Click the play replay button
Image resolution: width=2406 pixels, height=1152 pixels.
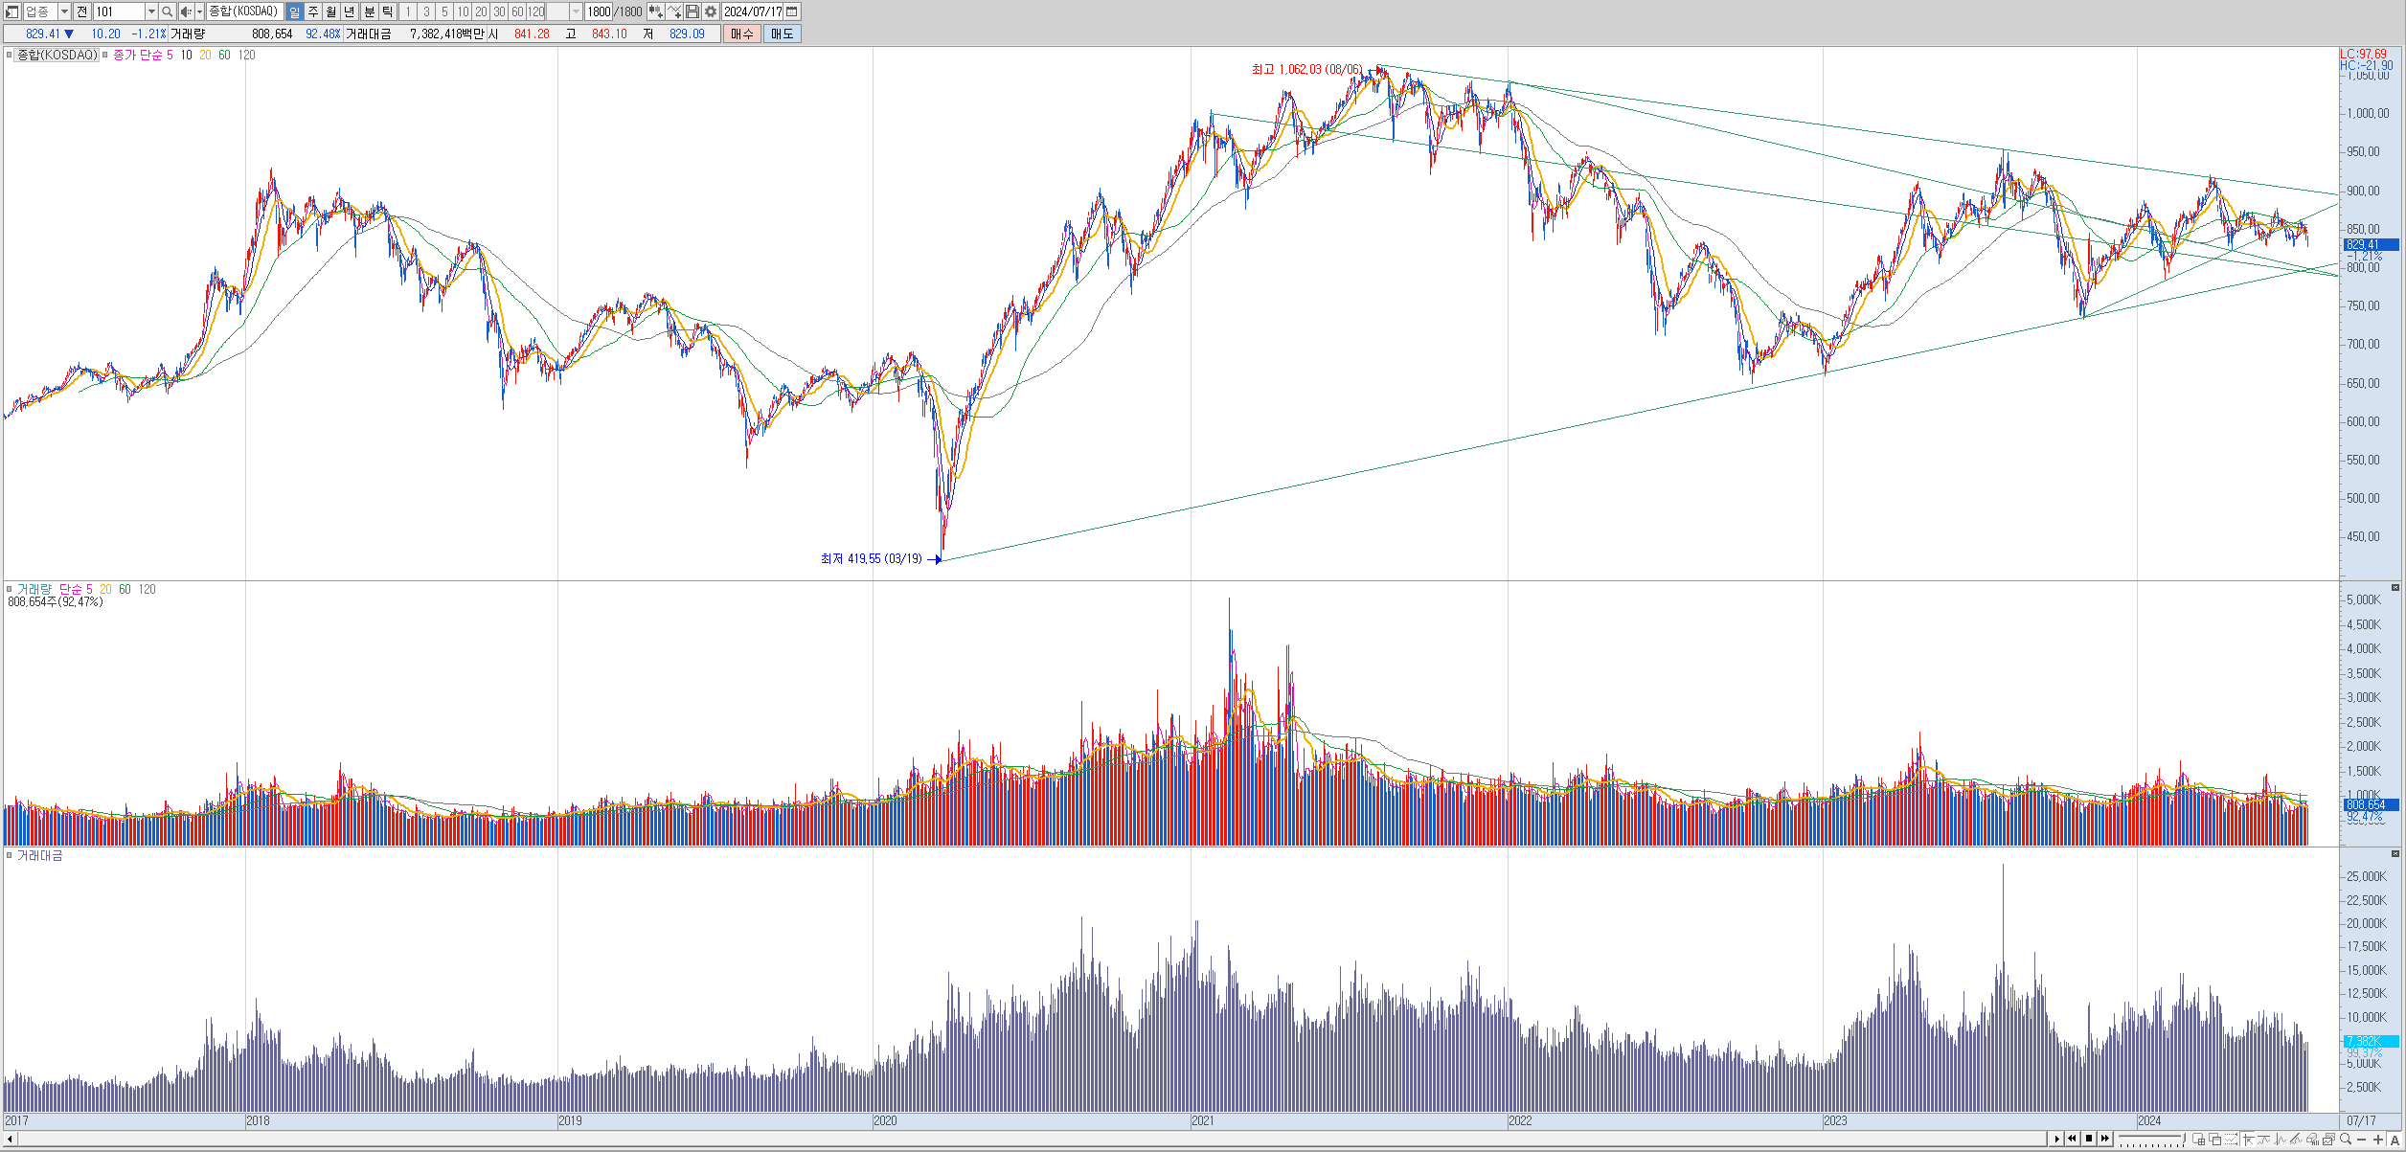click(x=2056, y=1139)
